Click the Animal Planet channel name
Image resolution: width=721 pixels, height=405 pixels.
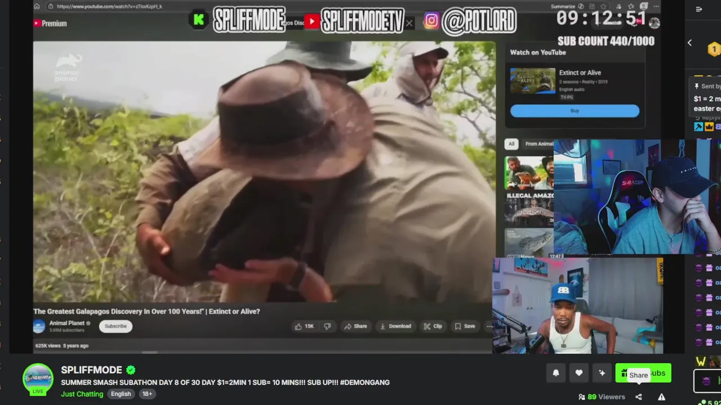pyautogui.click(x=67, y=323)
